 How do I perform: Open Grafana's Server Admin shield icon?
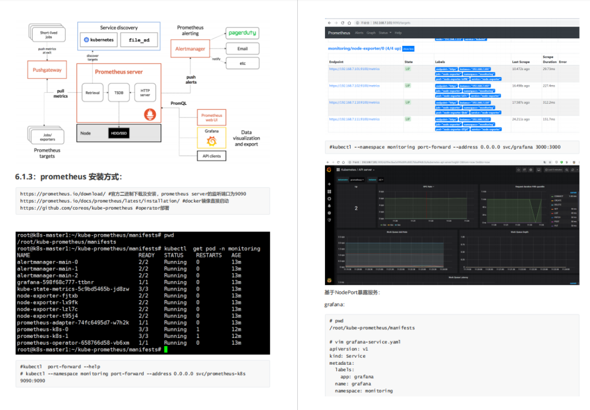329,220
